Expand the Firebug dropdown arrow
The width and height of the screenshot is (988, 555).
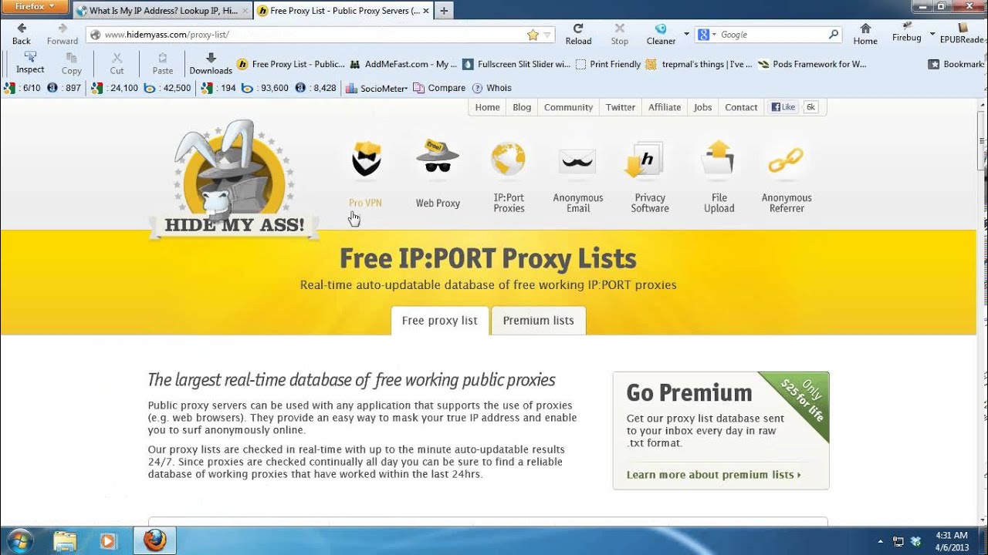coord(932,34)
